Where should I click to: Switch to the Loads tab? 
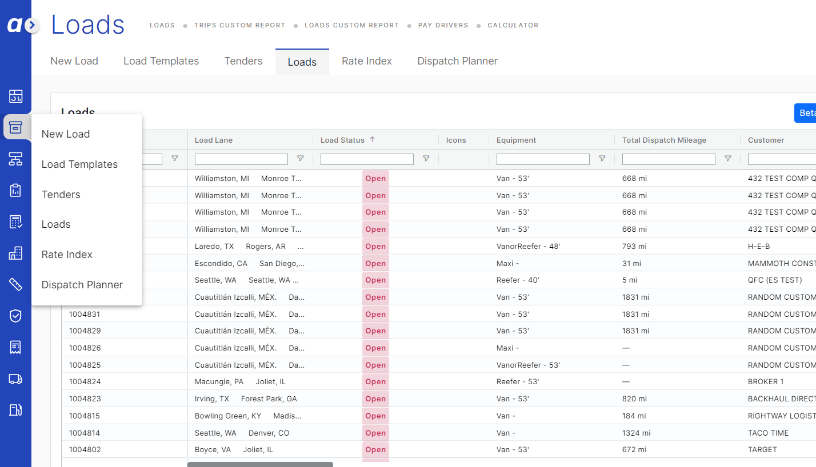pyautogui.click(x=302, y=62)
